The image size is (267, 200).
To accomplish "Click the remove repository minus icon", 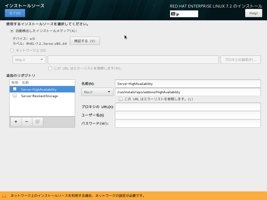I will coord(27,122).
